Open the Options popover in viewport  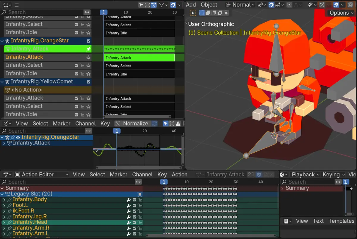click(x=341, y=13)
